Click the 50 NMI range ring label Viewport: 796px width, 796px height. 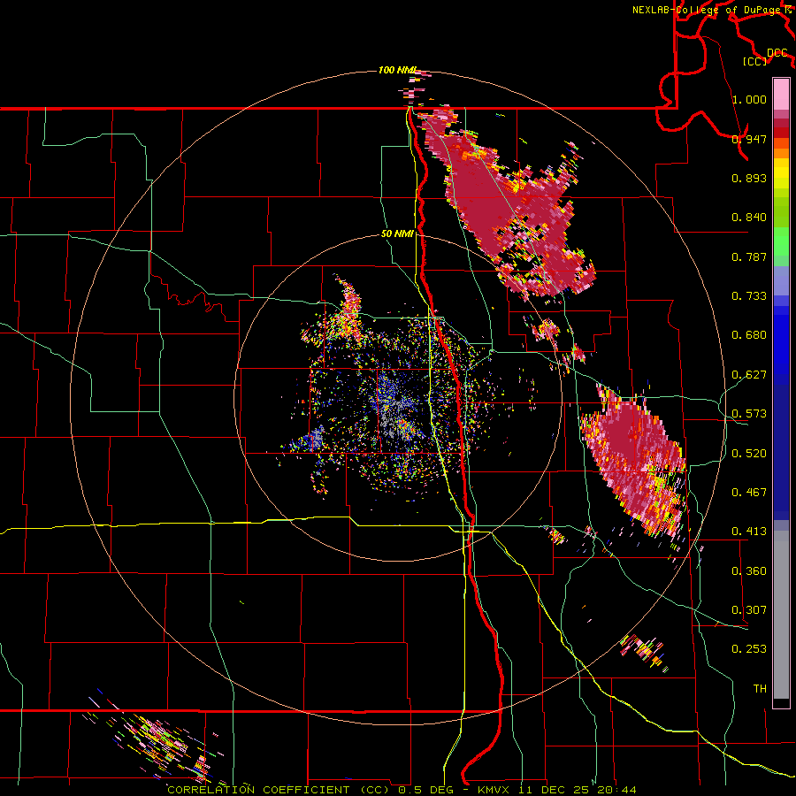click(397, 234)
